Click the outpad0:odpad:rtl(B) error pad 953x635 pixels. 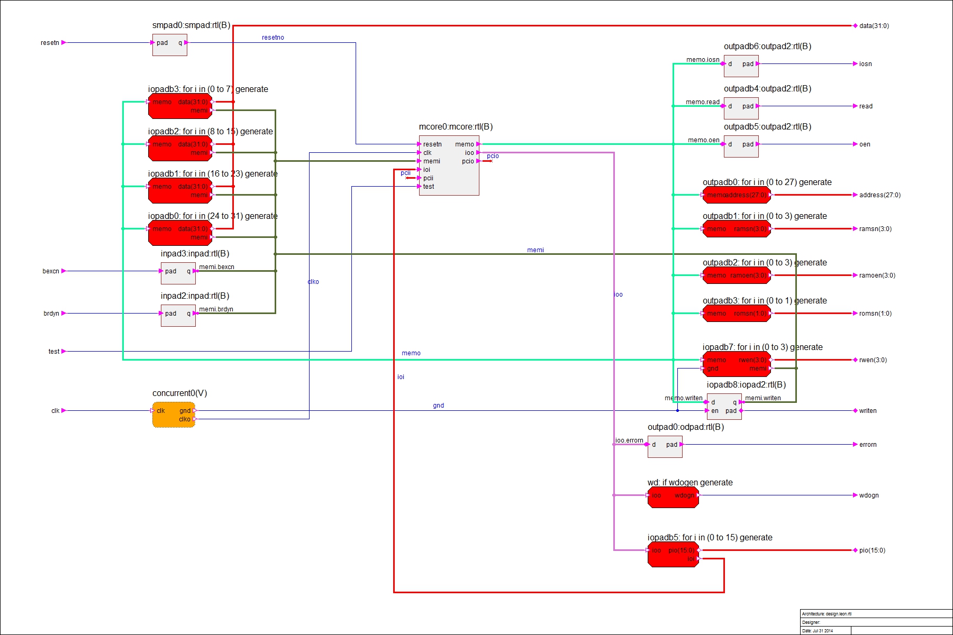point(664,446)
